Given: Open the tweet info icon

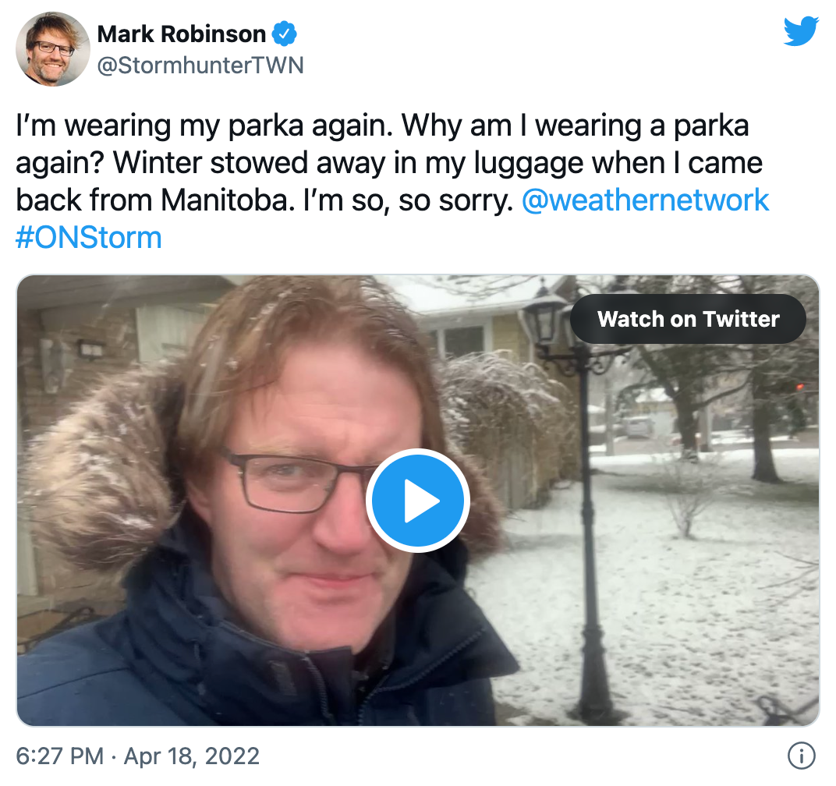Looking at the screenshot, I should click(802, 756).
